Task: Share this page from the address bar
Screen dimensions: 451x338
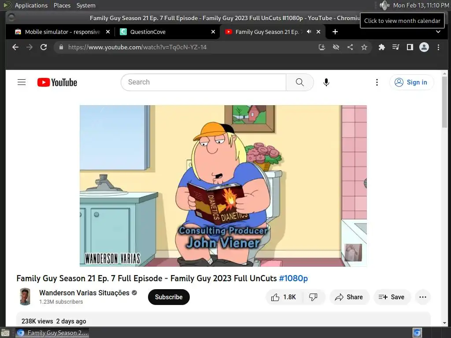Action: (x=350, y=47)
